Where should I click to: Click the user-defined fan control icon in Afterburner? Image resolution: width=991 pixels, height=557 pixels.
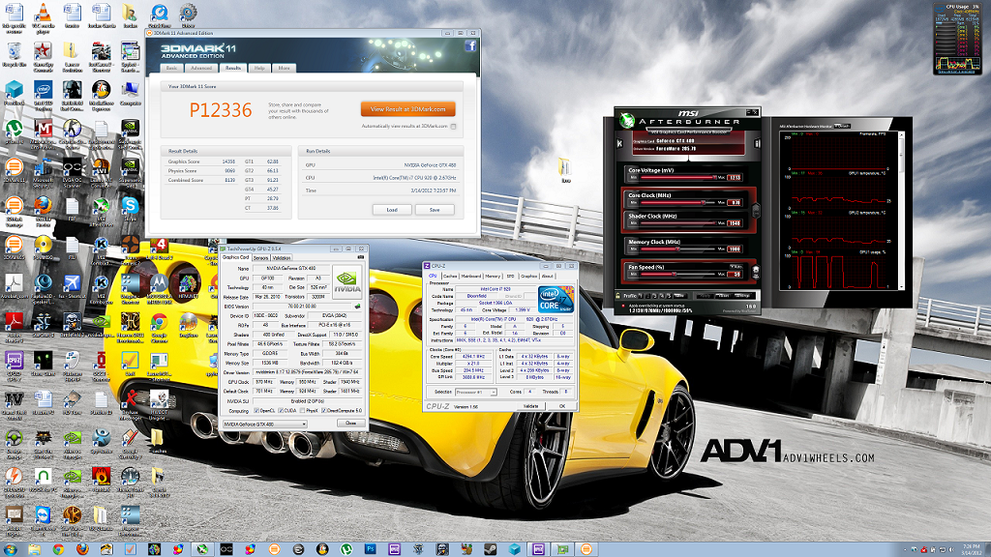[756, 272]
